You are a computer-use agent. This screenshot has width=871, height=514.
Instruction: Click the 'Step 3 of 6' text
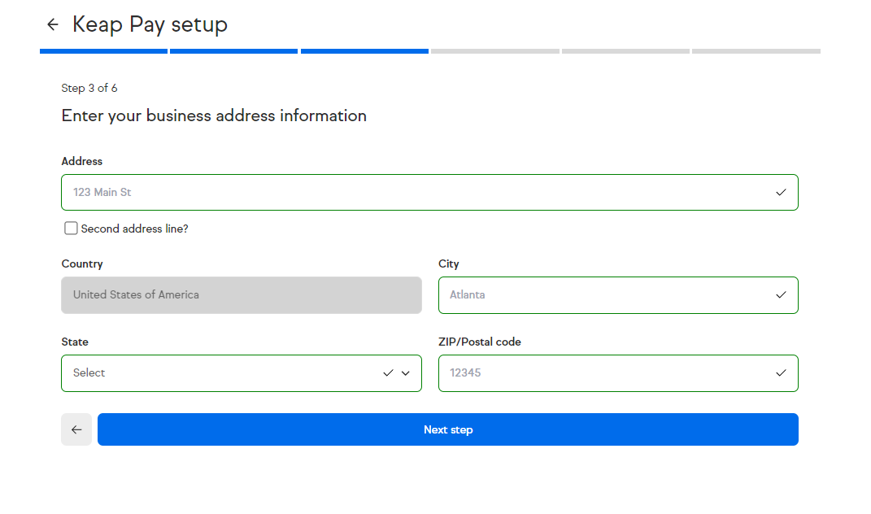[89, 89]
